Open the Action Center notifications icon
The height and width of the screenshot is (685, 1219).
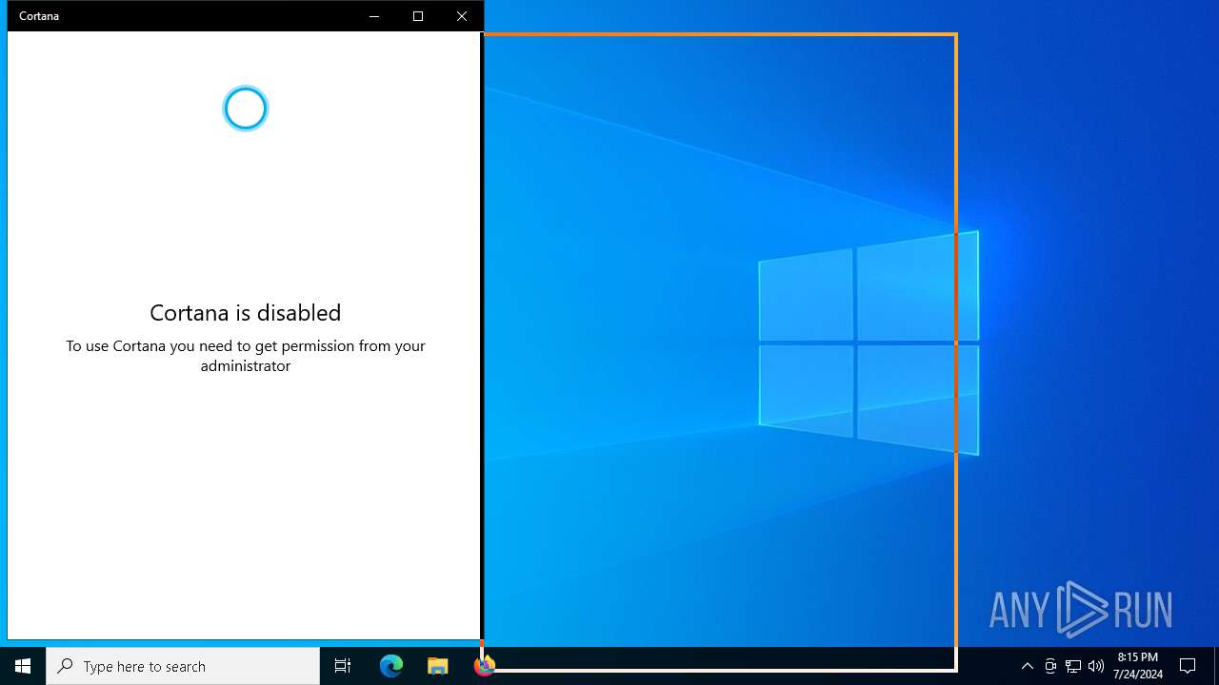click(x=1188, y=666)
